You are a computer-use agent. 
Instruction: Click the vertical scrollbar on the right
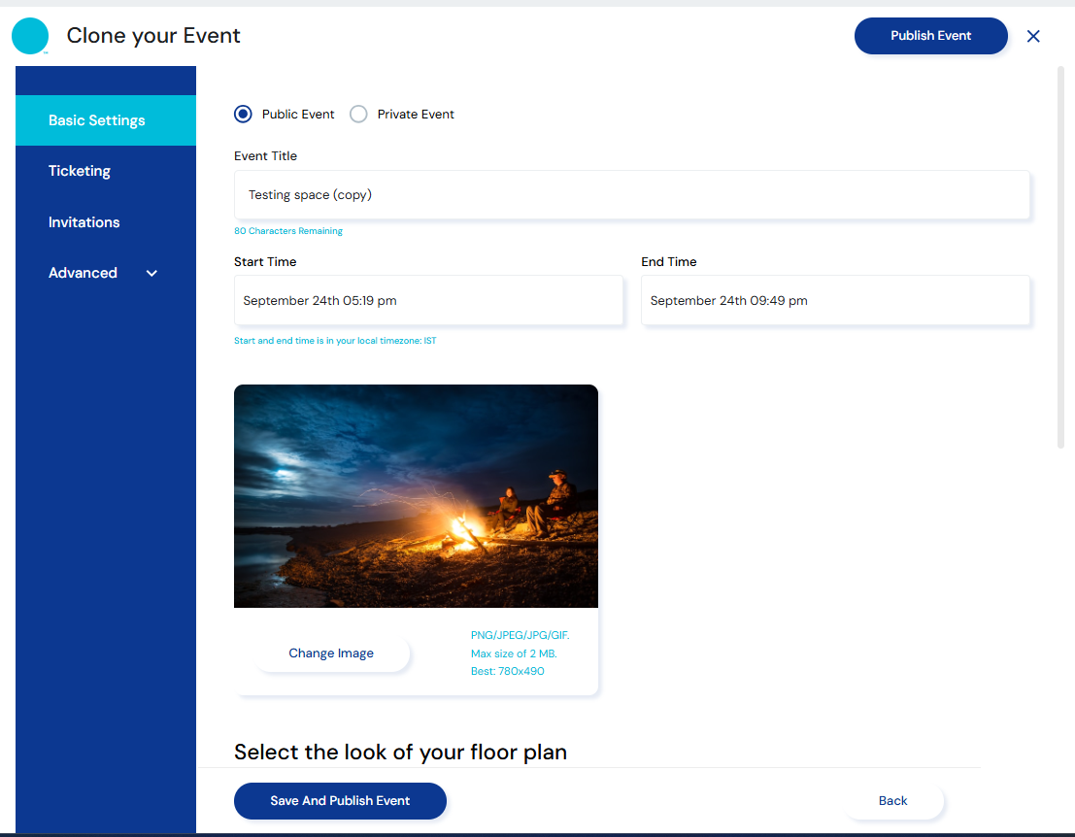[x=1060, y=257]
